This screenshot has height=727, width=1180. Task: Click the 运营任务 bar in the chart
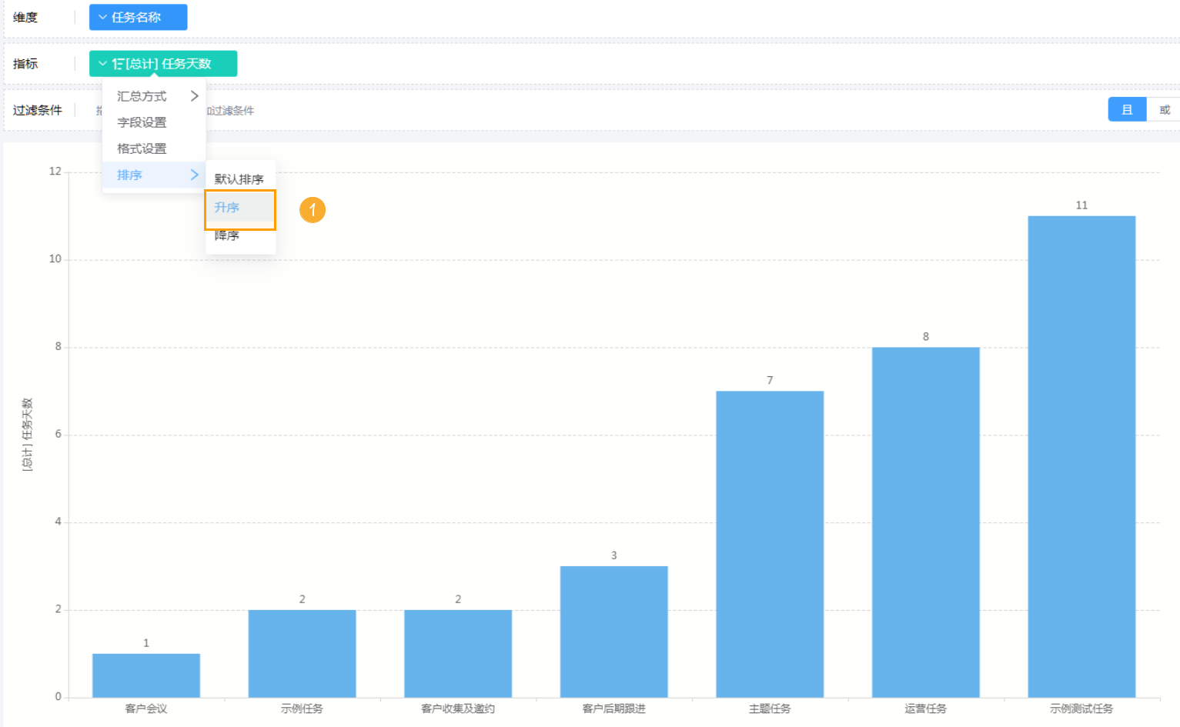coord(925,522)
